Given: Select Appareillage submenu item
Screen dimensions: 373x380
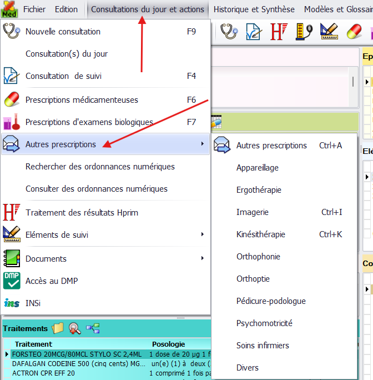Looking at the screenshot, I should tap(284, 168).
